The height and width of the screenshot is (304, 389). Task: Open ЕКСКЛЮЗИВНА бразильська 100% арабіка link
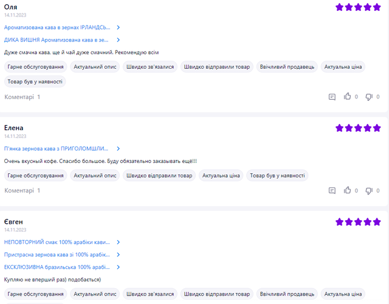(57, 266)
